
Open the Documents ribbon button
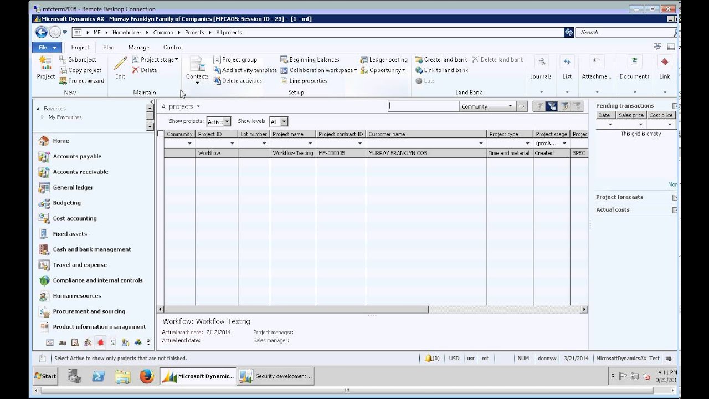click(634, 68)
